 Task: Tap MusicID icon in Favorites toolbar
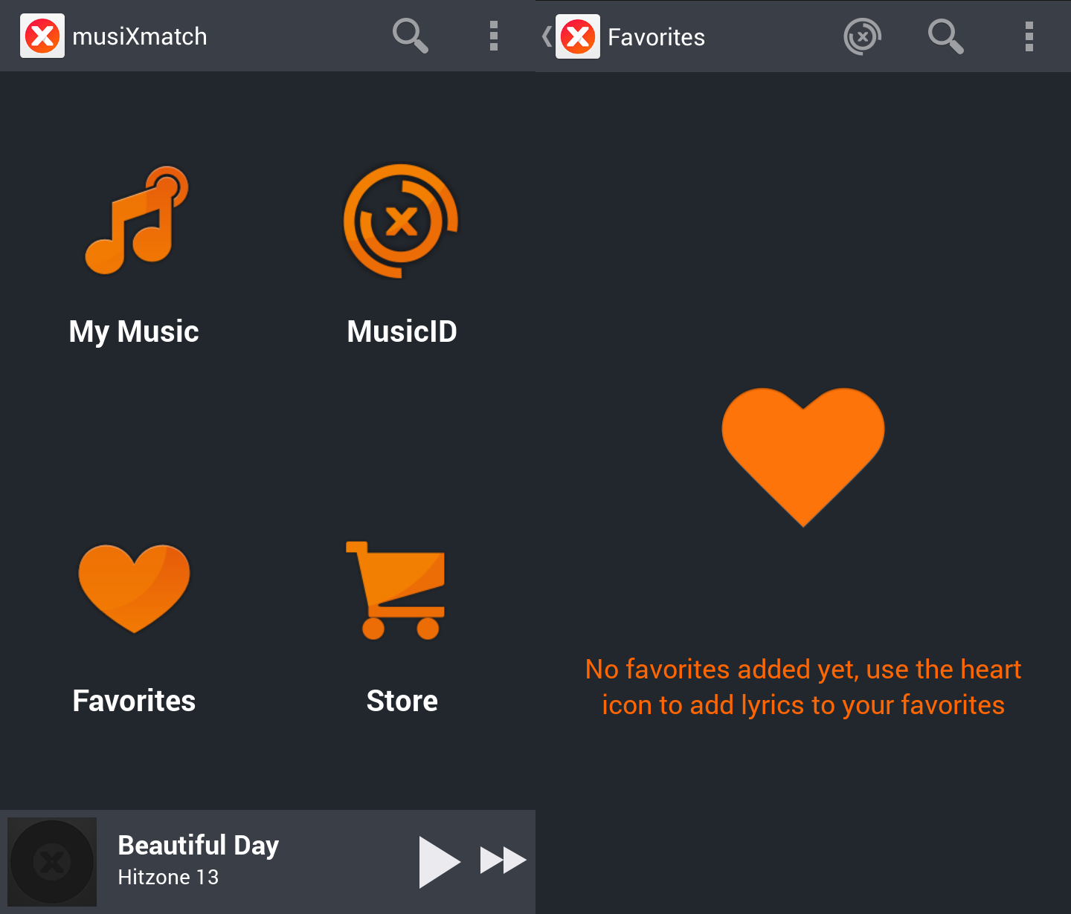[863, 36]
